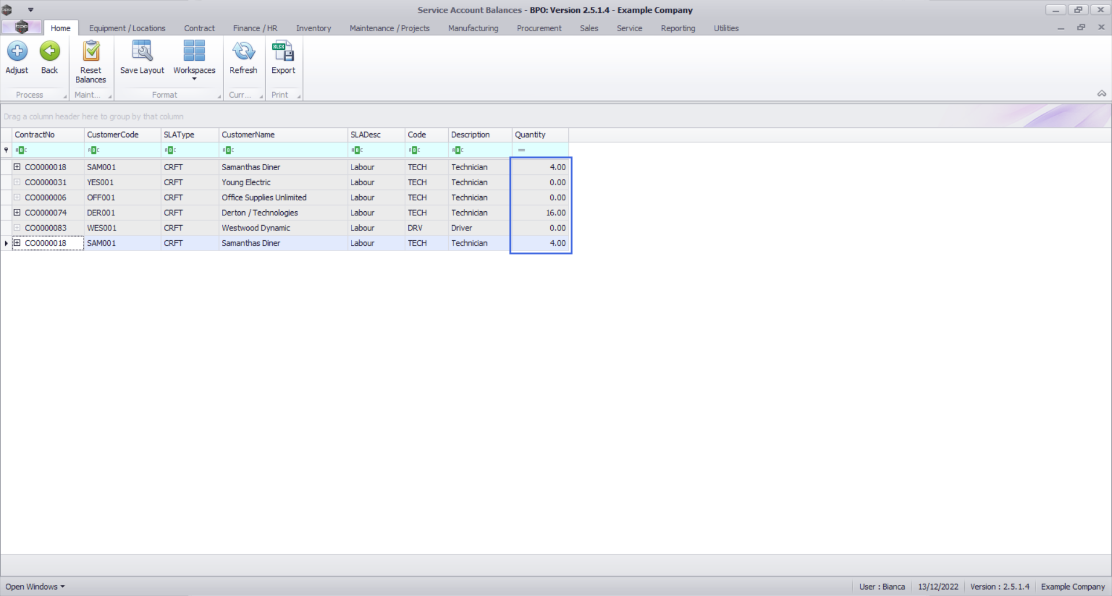Open the Open Windows dropdown
The height and width of the screenshot is (596, 1112).
click(x=35, y=587)
